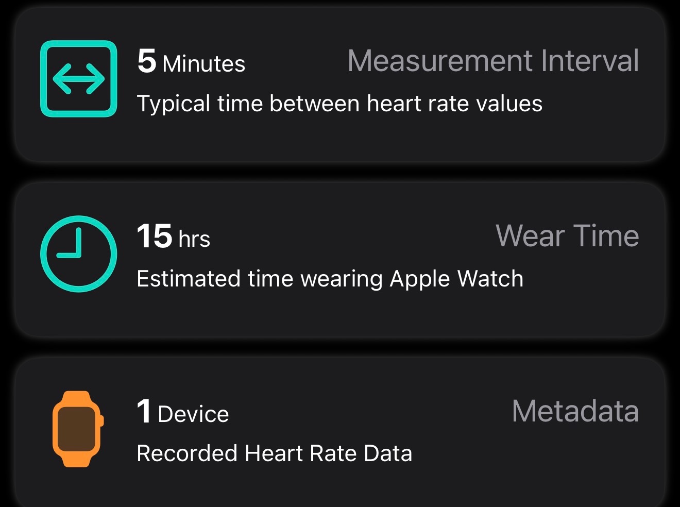
Task: Tap "Estimated time wearing Apple Watch" text
Action: (x=330, y=279)
